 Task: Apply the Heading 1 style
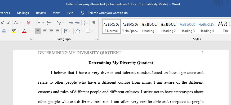tap(149, 26)
